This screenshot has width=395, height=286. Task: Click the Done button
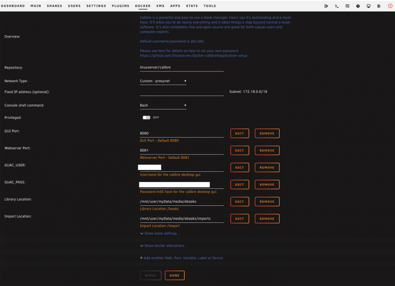pyautogui.click(x=175, y=275)
